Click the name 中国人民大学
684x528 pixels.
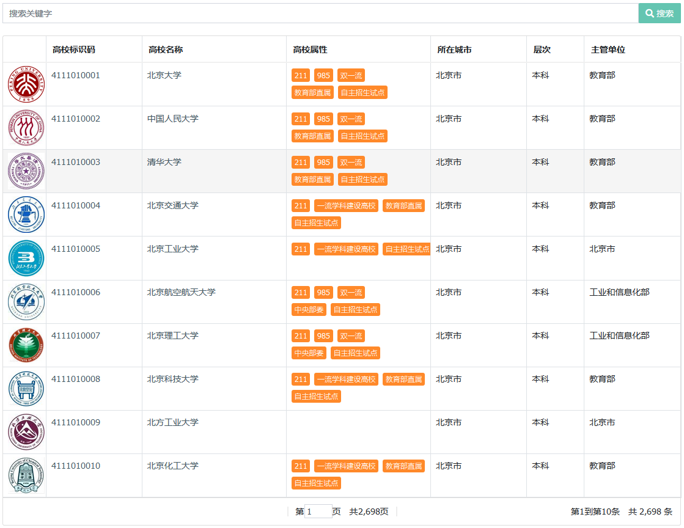coord(173,119)
